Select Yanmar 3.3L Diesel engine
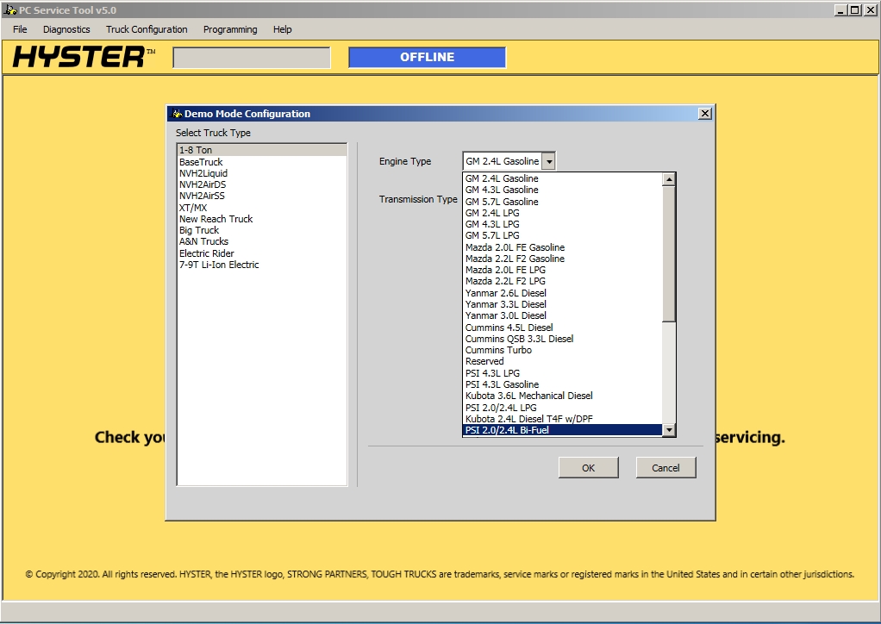Viewport: 881px width, 624px height. coord(504,304)
